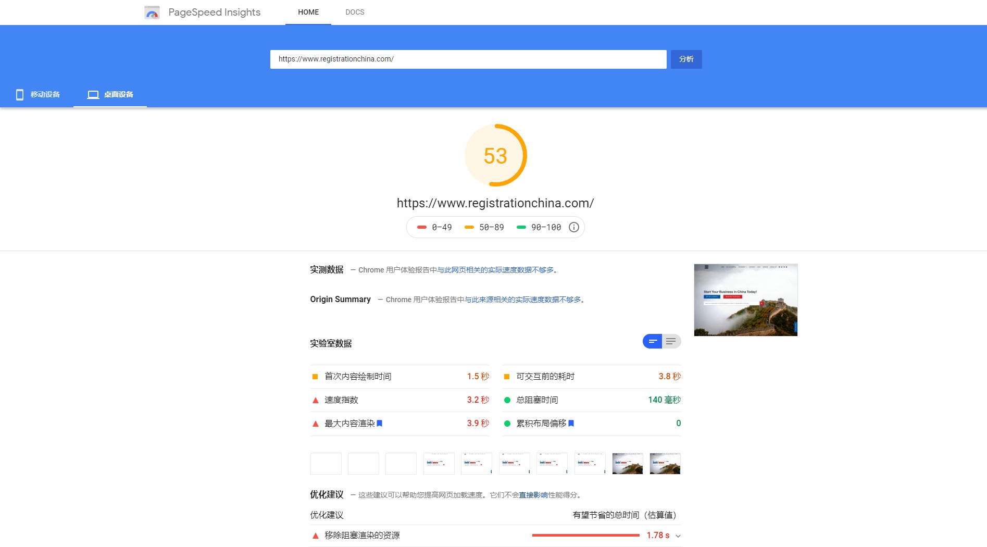Click the 1.78 s savings value
The image size is (987, 547).
pyautogui.click(x=658, y=536)
